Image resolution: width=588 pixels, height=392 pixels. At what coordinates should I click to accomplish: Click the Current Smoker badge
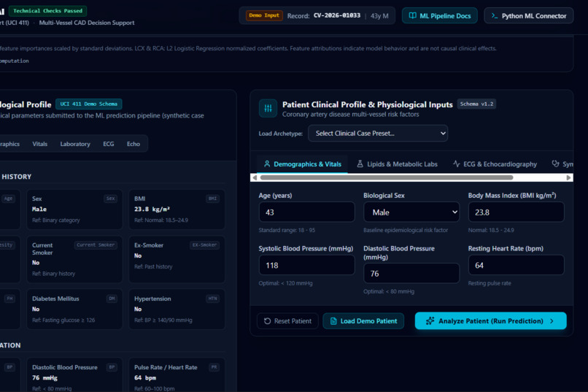coord(96,245)
